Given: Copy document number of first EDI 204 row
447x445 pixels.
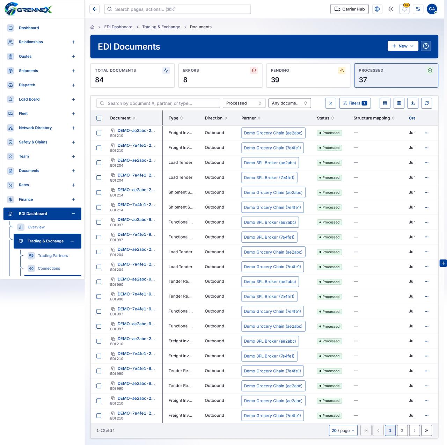Looking at the screenshot, I should [x=113, y=160].
